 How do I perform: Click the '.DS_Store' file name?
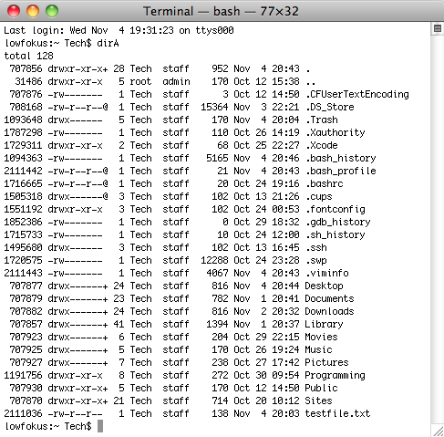tap(330, 107)
